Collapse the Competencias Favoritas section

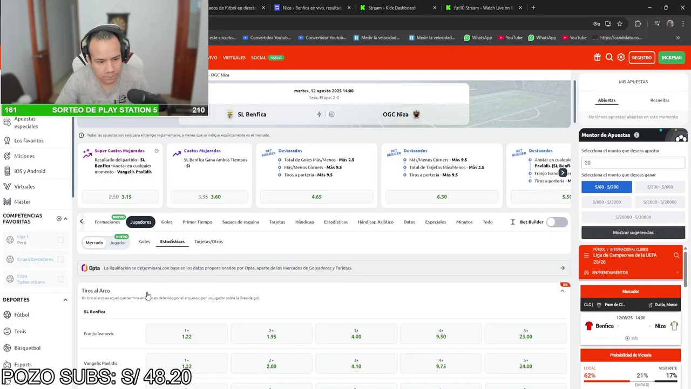(x=65, y=218)
